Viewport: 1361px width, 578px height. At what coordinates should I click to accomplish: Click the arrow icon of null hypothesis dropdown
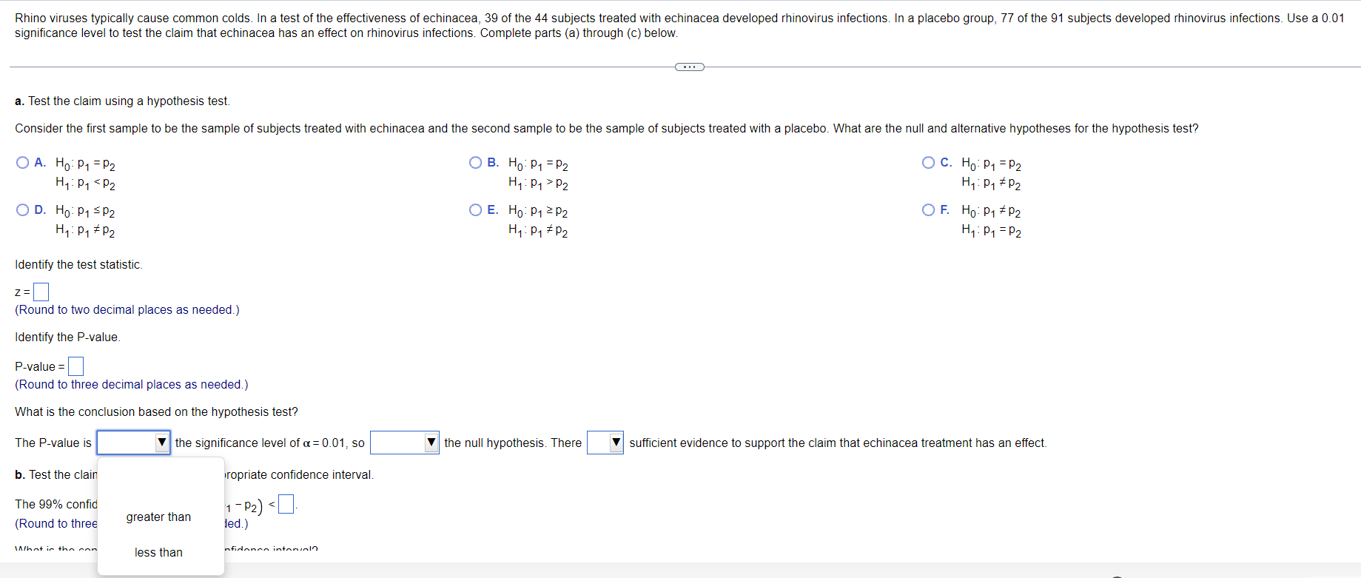431,443
